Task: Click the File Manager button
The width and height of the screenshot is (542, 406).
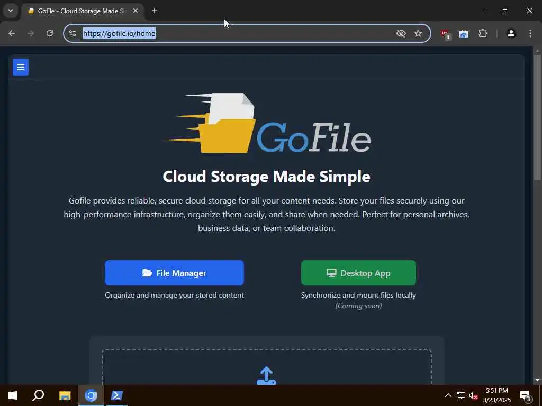Action: [x=174, y=273]
